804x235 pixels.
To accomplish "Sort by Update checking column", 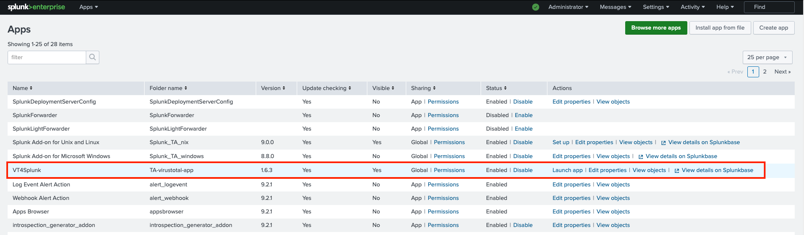I will point(327,88).
